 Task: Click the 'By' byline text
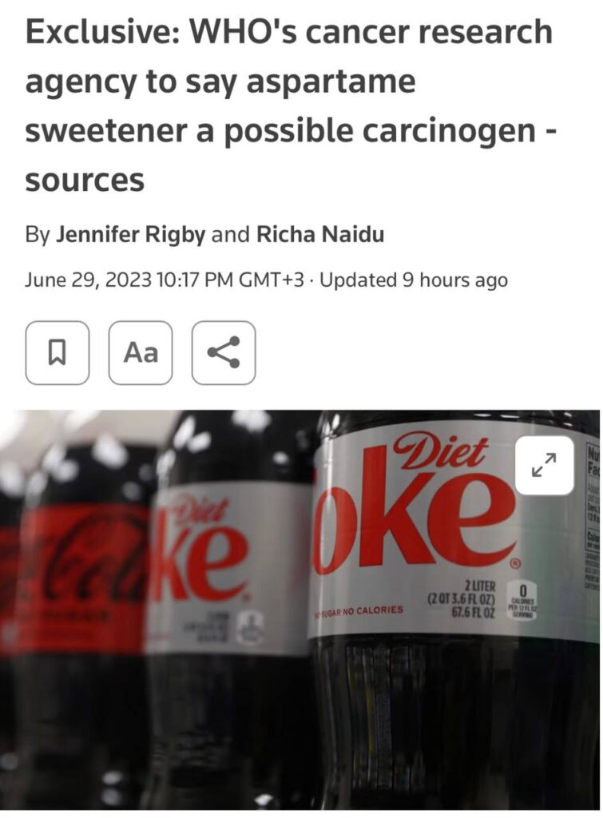[38, 235]
